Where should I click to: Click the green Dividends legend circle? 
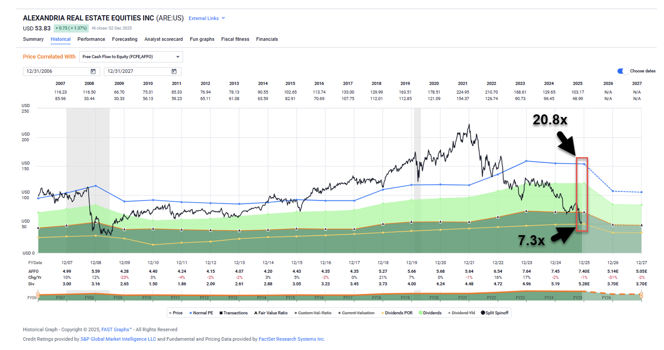coord(420,313)
